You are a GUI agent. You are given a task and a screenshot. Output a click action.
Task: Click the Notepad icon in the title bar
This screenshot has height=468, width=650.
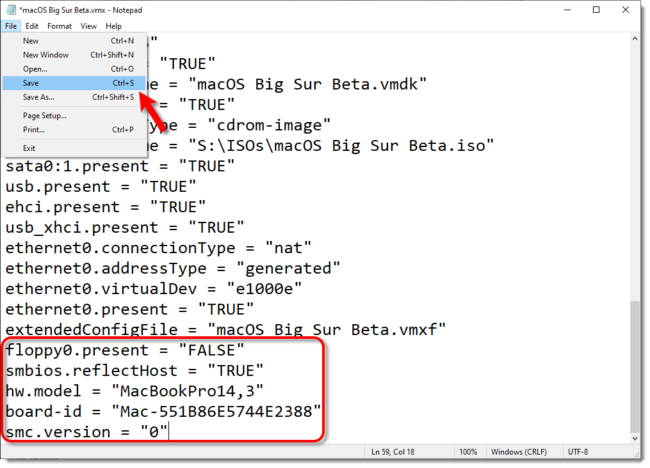pyautogui.click(x=11, y=10)
